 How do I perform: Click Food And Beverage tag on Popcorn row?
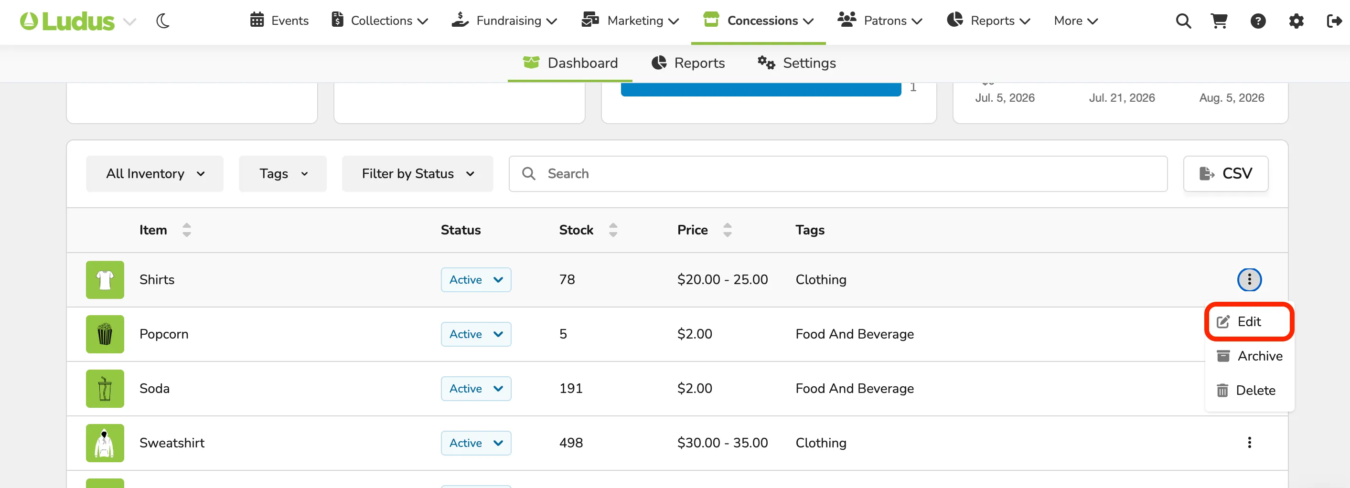(x=855, y=334)
